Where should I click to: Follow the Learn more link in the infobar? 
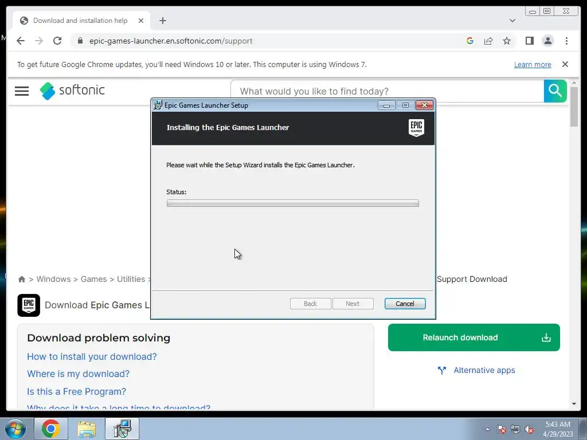tap(533, 64)
